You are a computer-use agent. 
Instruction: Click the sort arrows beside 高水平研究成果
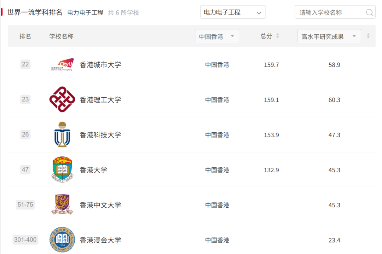[x=369, y=36]
